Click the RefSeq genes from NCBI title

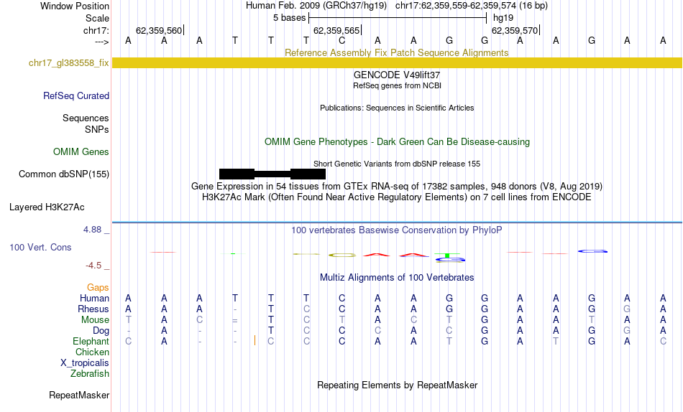(x=398, y=85)
